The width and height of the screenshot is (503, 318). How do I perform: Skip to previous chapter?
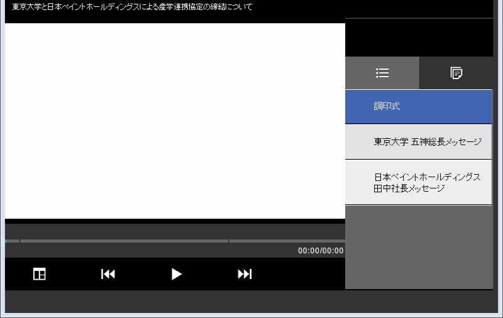click(108, 274)
